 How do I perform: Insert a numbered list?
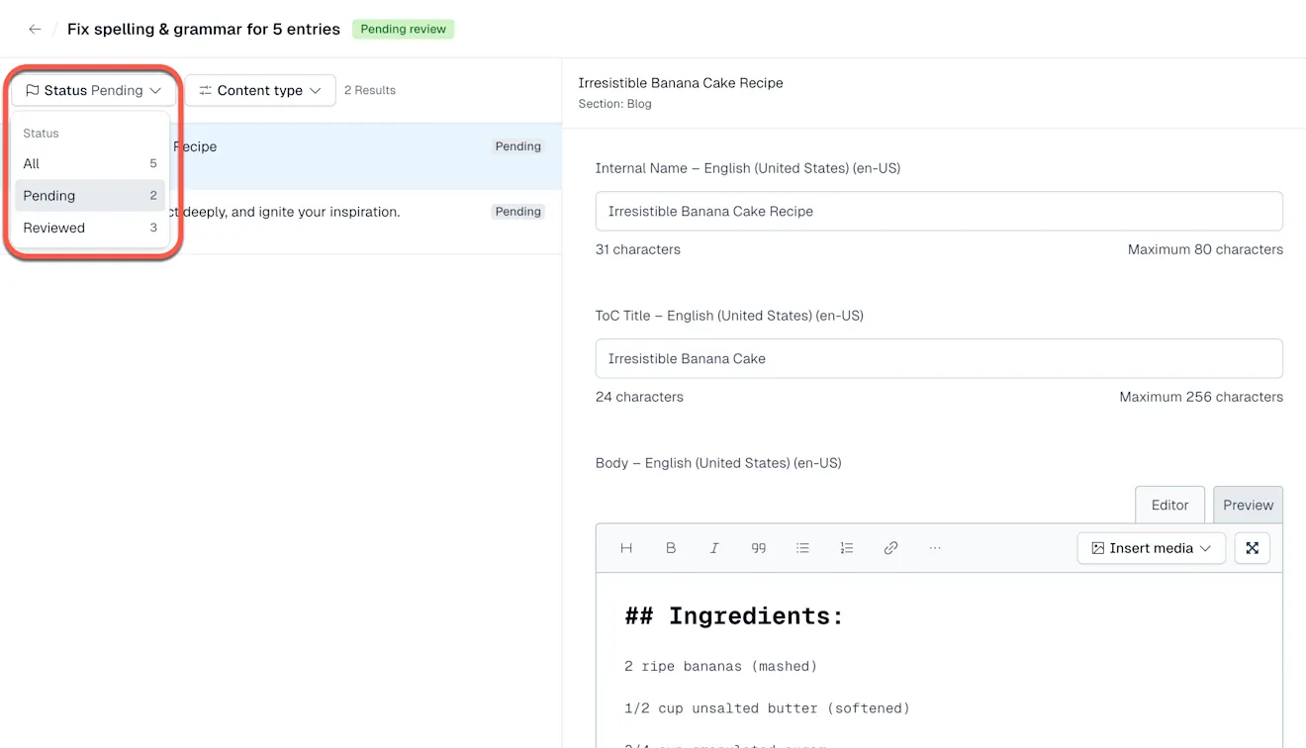click(x=847, y=547)
